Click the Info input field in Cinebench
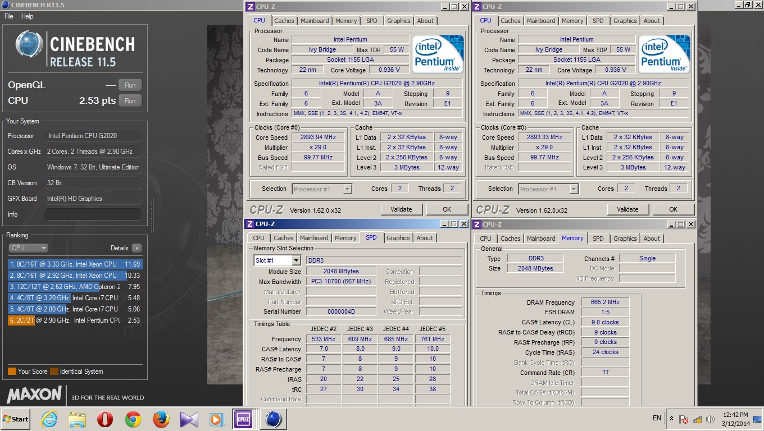764x431 pixels. click(x=93, y=214)
